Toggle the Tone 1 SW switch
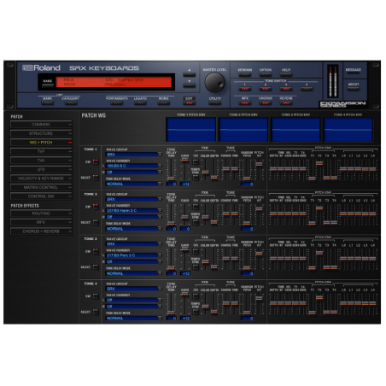This screenshot has height=386, width=386. pos(96,161)
